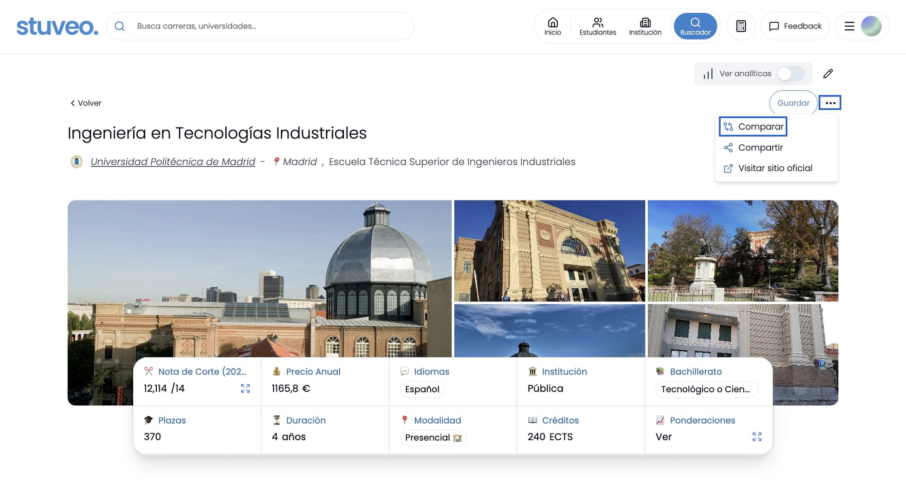Click the Plazas graduation cap icon
The height and width of the screenshot is (486, 906).
pos(149,420)
